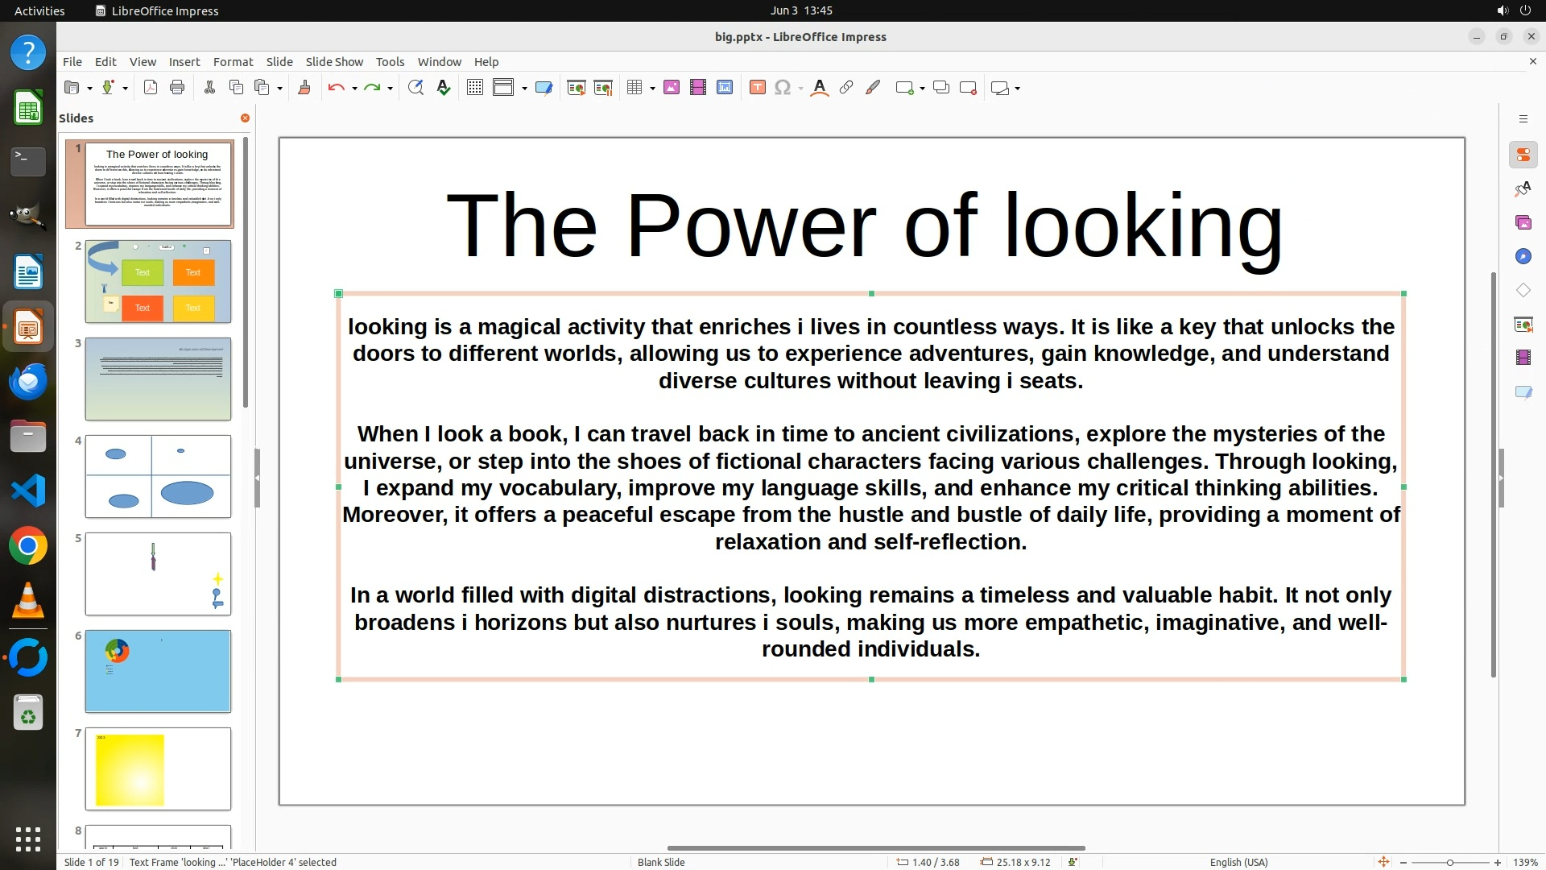Toggle the sidebar Properties deck button
Image resolution: width=1546 pixels, height=870 pixels.
point(1523,155)
